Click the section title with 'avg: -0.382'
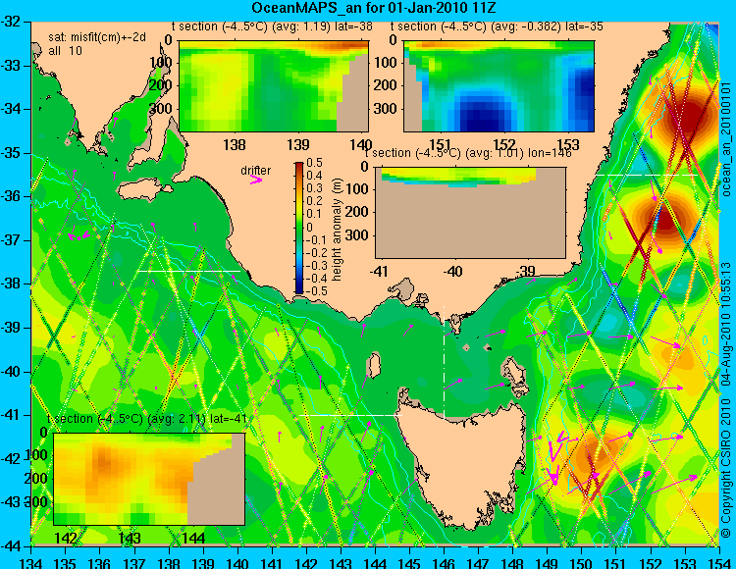The height and width of the screenshot is (569, 736). tap(497, 26)
